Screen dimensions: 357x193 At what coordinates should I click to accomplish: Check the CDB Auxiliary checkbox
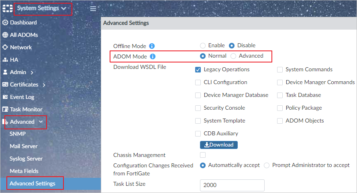pyautogui.click(x=198, y=133)
